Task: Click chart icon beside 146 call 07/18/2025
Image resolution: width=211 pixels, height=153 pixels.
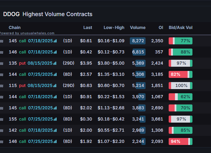Action: click(55, 52)
